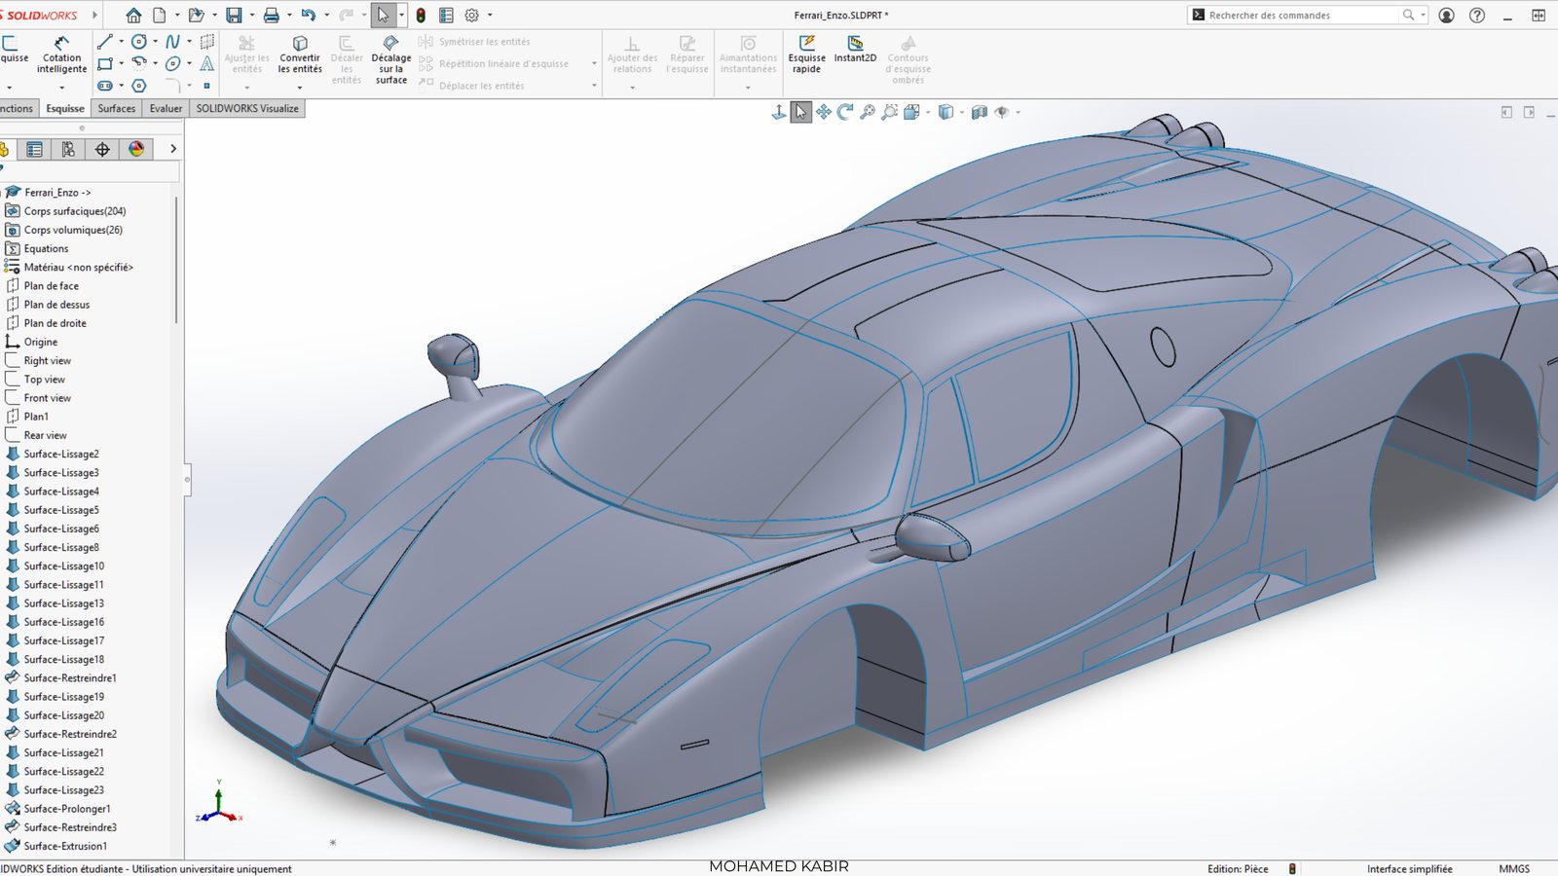
Task: Activate Esquisse rapide
Action: [x=806, y=55]
